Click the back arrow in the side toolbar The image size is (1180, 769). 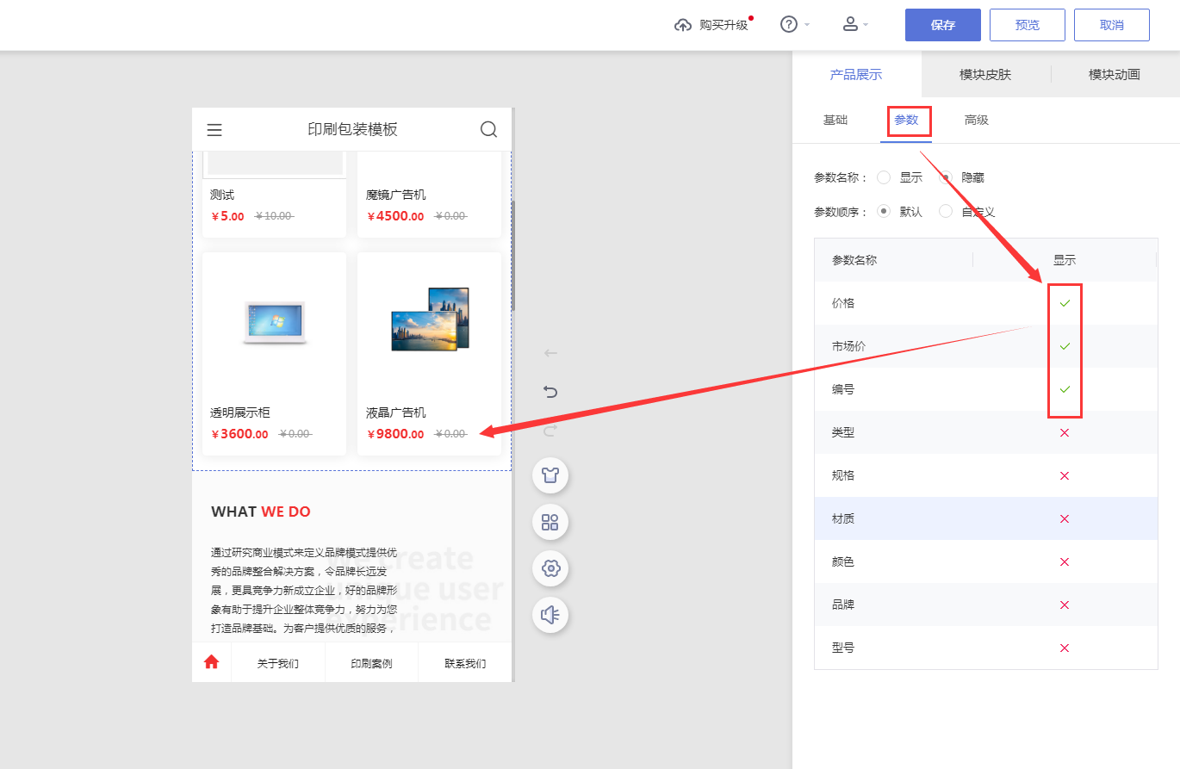550,353
